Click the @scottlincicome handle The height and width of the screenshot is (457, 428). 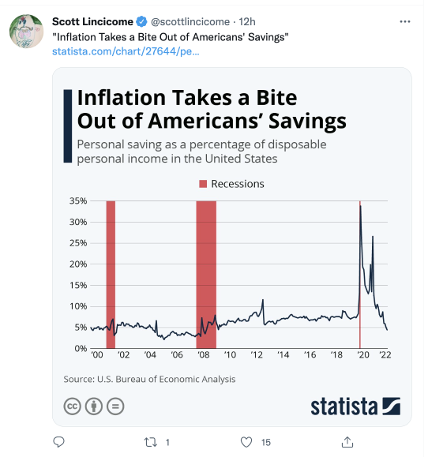tap(190, 21)
